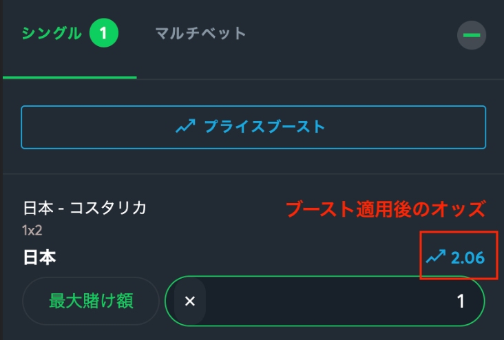
Task: Click the red ブースト適用後のオッズ annotation
Action: pos(386,208)
